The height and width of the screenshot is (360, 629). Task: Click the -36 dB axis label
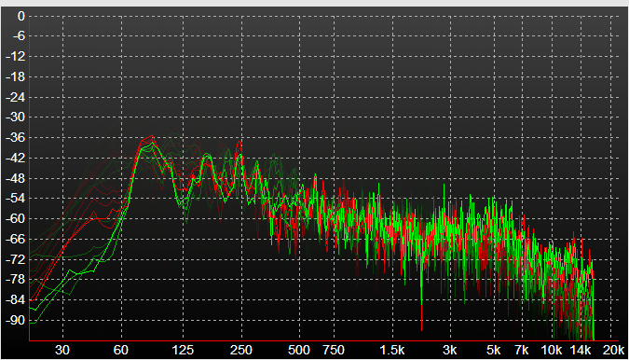pyautogui.click(x=15, y=138)
